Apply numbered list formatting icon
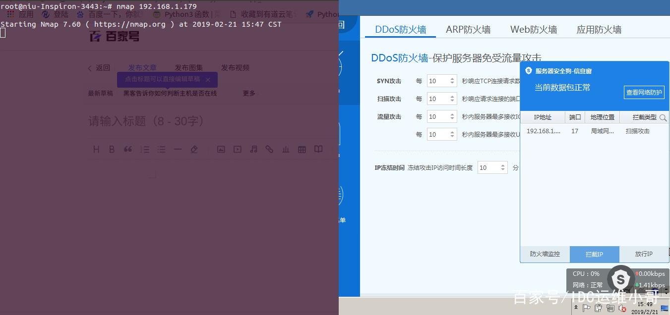This screenshot has height=315, width=670. coord(145,149)
